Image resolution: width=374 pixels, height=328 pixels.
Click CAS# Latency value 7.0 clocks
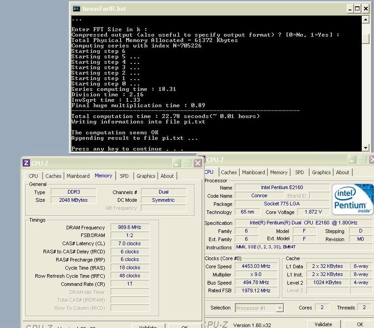click(x=130, y=243)
